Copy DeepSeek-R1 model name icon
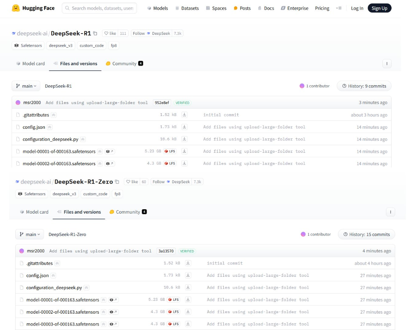This screenshot has width=408, height=330. 95,33
